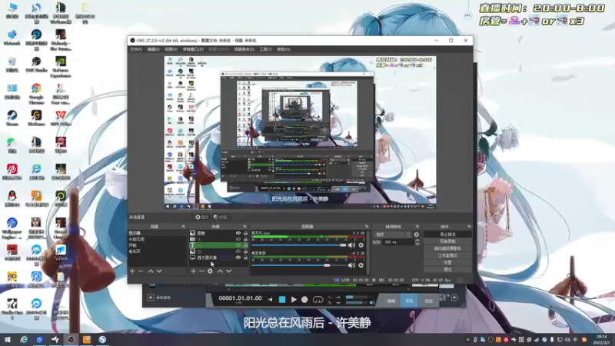Remove selected scene with minus icon
The width and height of the screenshot is (615, 346).
141,271
